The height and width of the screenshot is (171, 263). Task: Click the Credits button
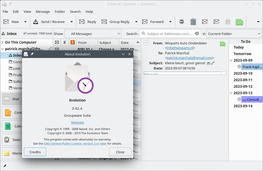[x=35, y=152]
